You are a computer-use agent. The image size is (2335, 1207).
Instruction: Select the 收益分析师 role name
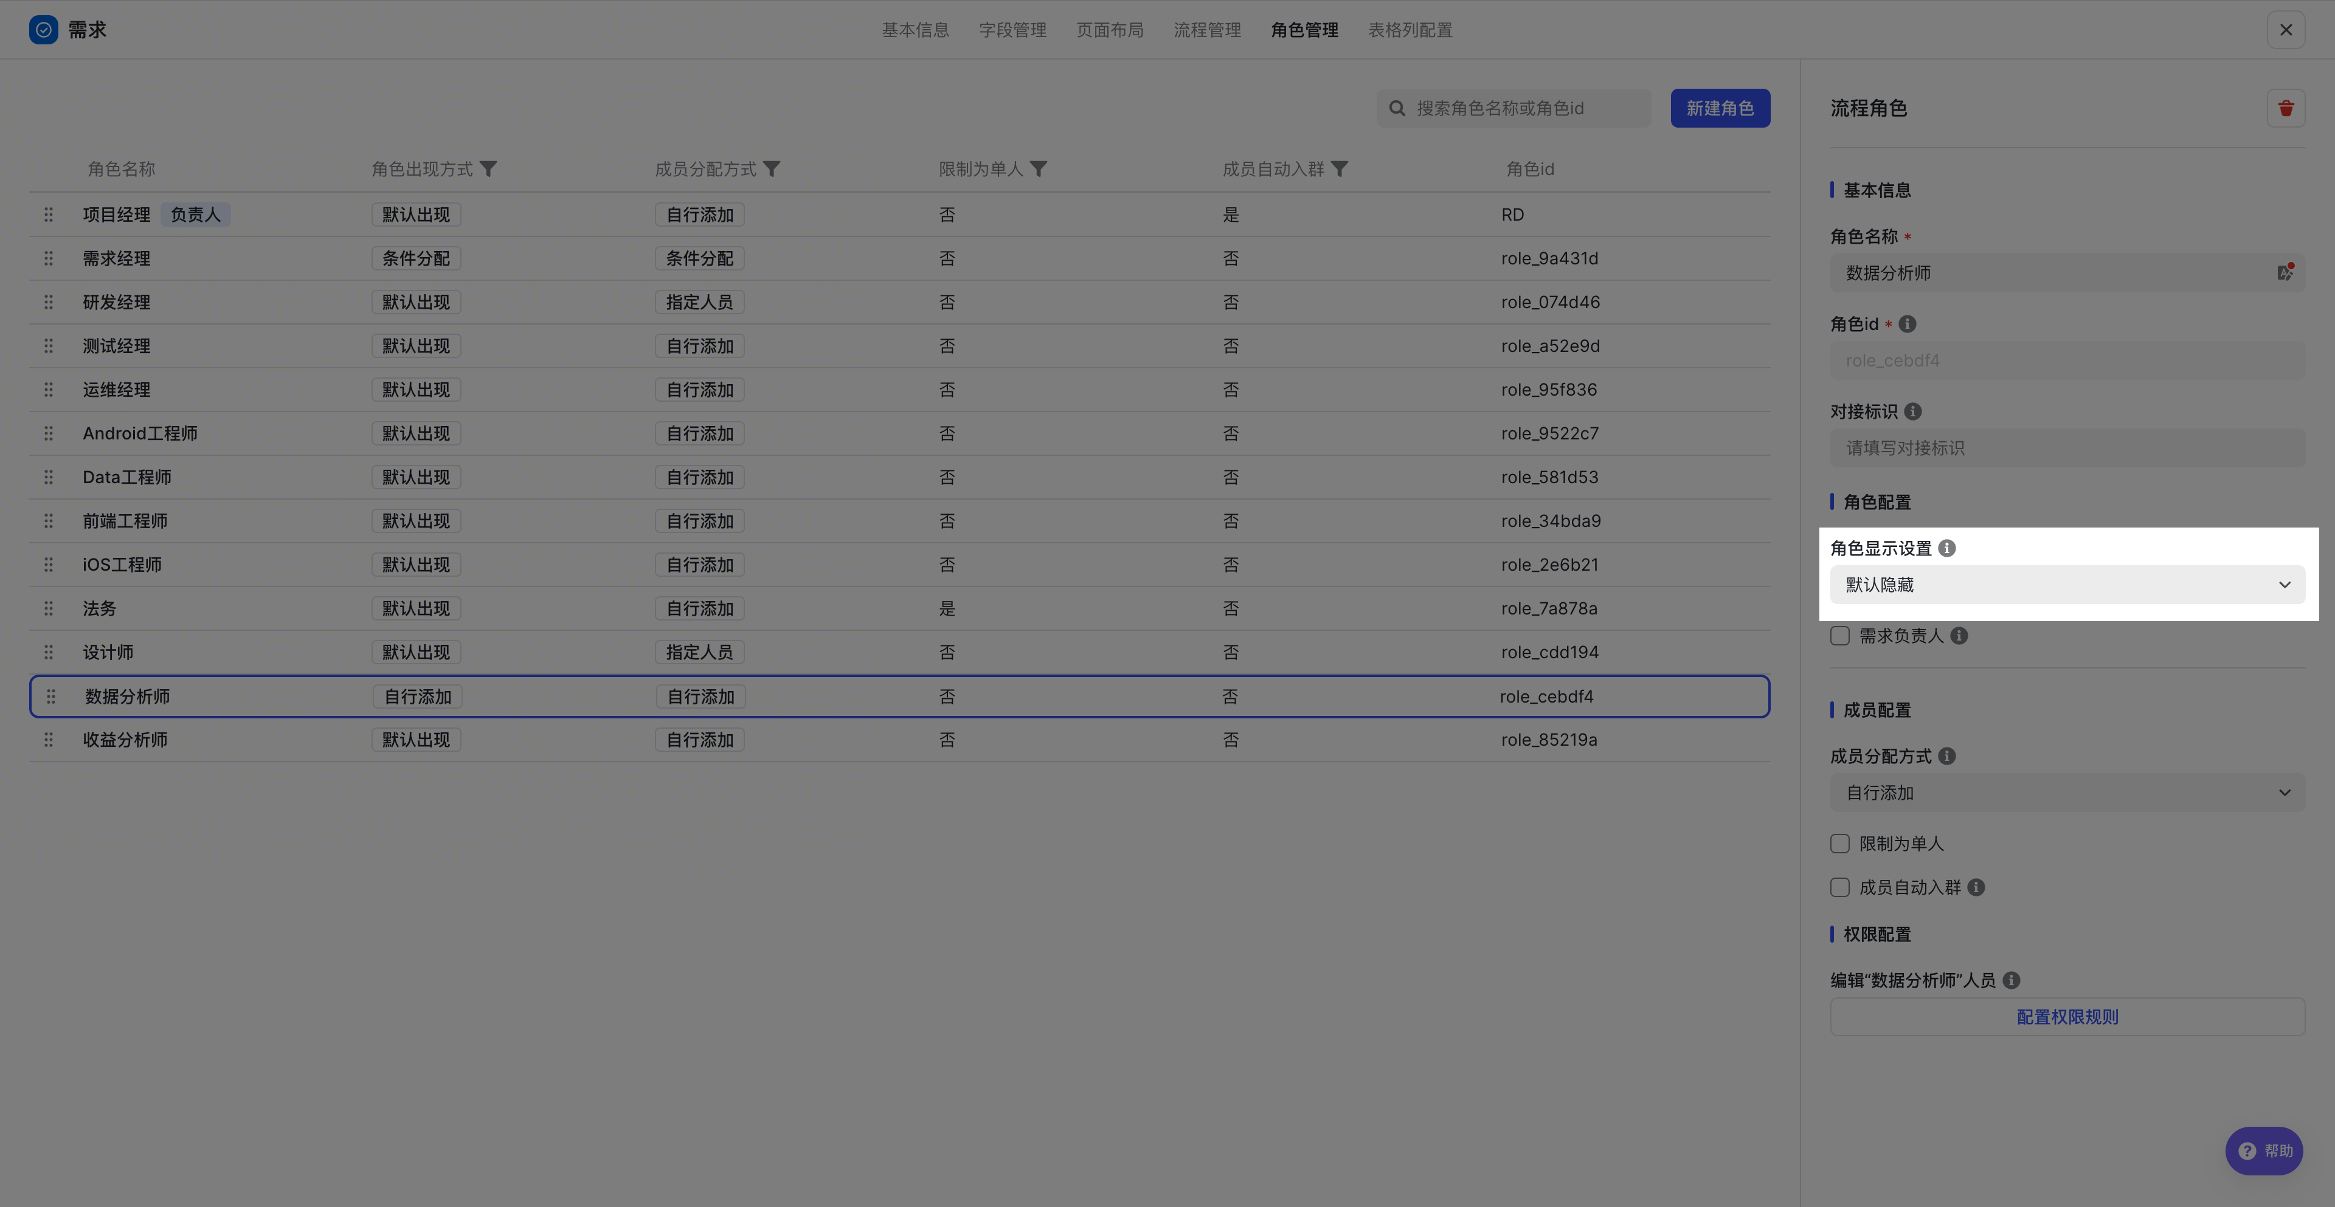pos(125,740)
